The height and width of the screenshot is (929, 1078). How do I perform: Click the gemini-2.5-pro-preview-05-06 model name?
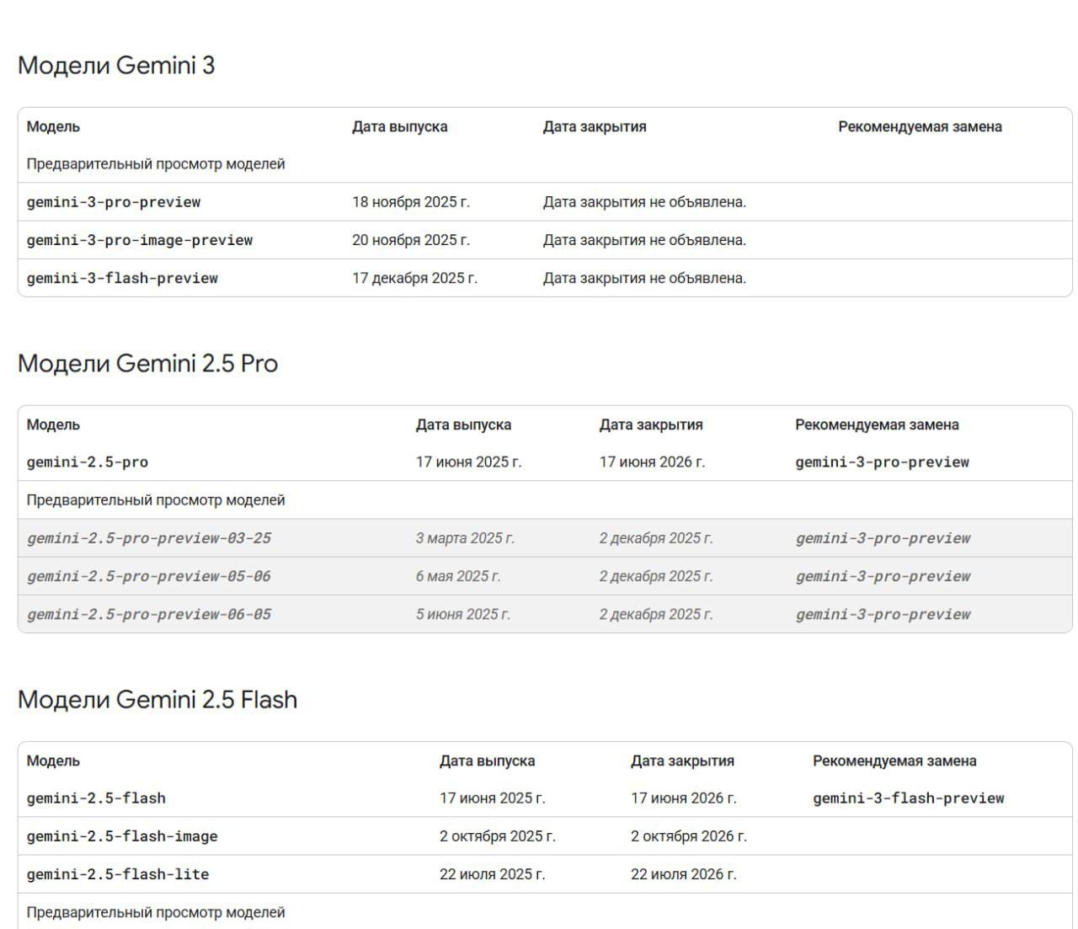click(x=149, y=576)
